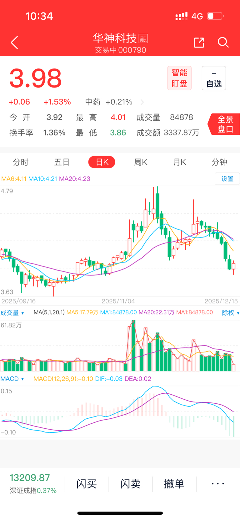The width and height of the screenshot is (240, 520).
Task: Expand the 中药 sector chevron
Action: (x=142, y=102)
